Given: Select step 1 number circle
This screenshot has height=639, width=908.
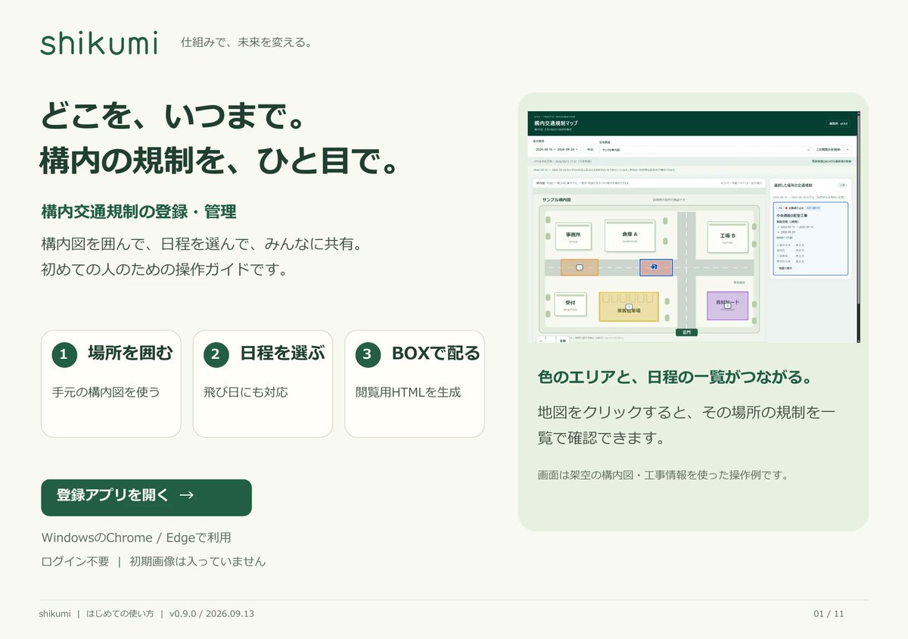Looking at the screenshot, I should click(64, 354).
